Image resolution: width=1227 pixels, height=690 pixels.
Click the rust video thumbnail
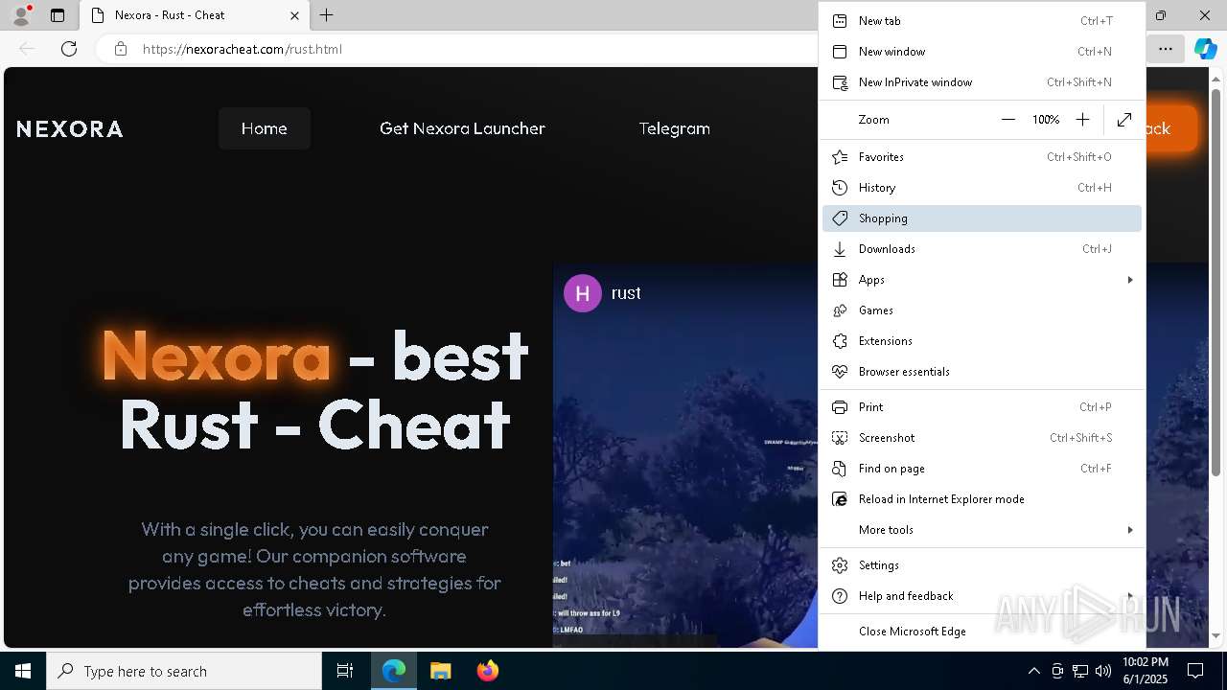(685, 455)
